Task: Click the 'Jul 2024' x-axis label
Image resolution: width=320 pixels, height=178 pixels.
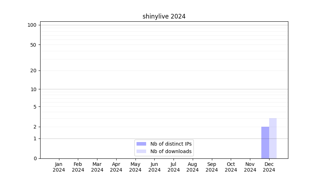Action: [174, 167]
